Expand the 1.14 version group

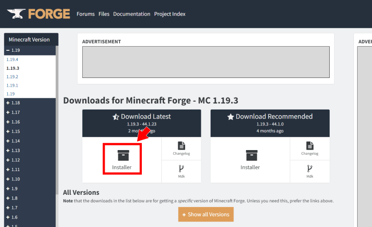point(30,141)
